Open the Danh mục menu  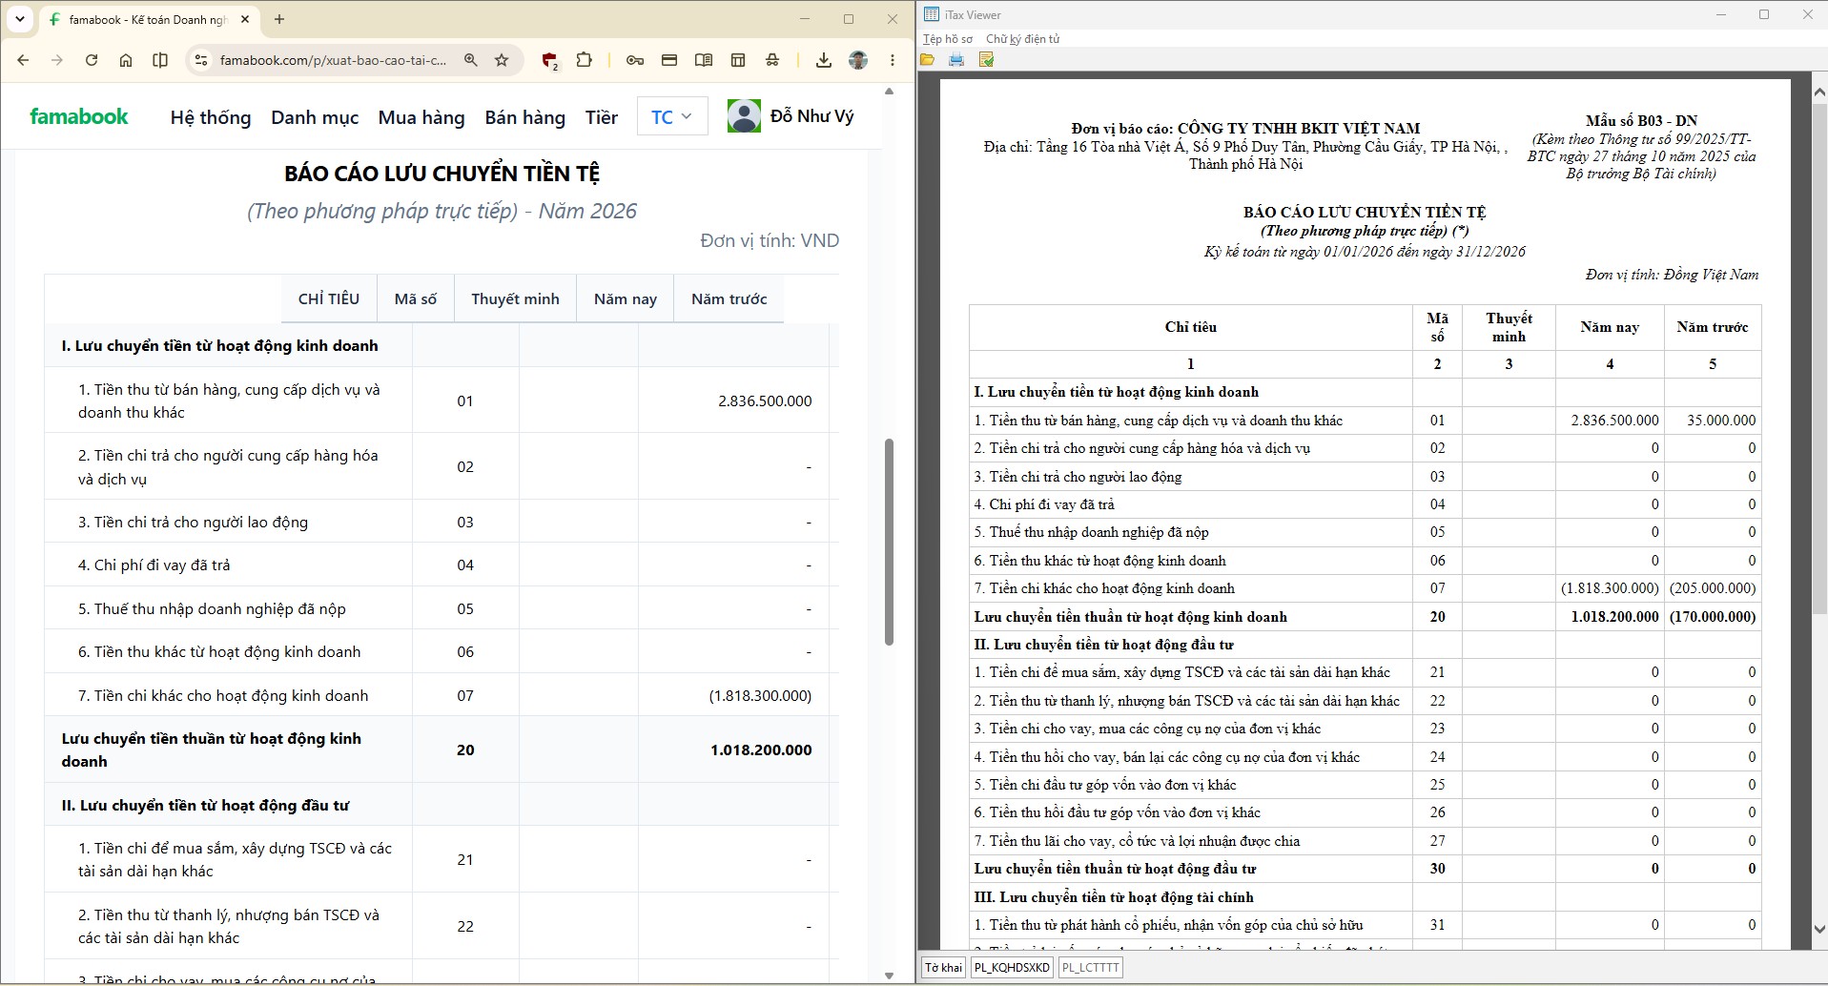click(315, 117)
